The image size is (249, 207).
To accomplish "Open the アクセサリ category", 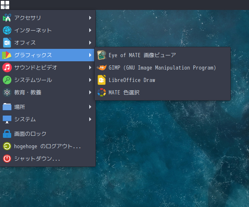I will point(47,18).
